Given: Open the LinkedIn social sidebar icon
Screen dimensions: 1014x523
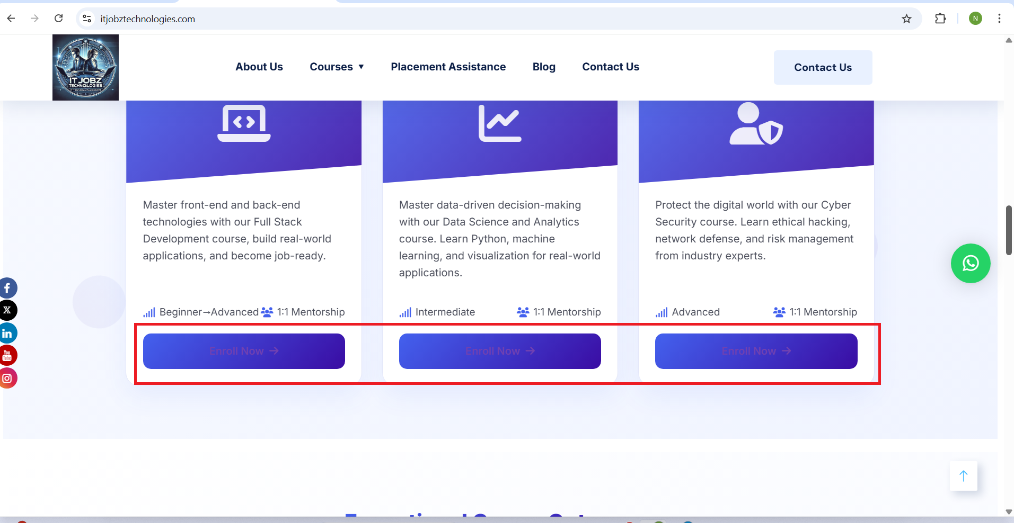Looking at the screenshot, I should pyautogui.click(x=7, y=333).
